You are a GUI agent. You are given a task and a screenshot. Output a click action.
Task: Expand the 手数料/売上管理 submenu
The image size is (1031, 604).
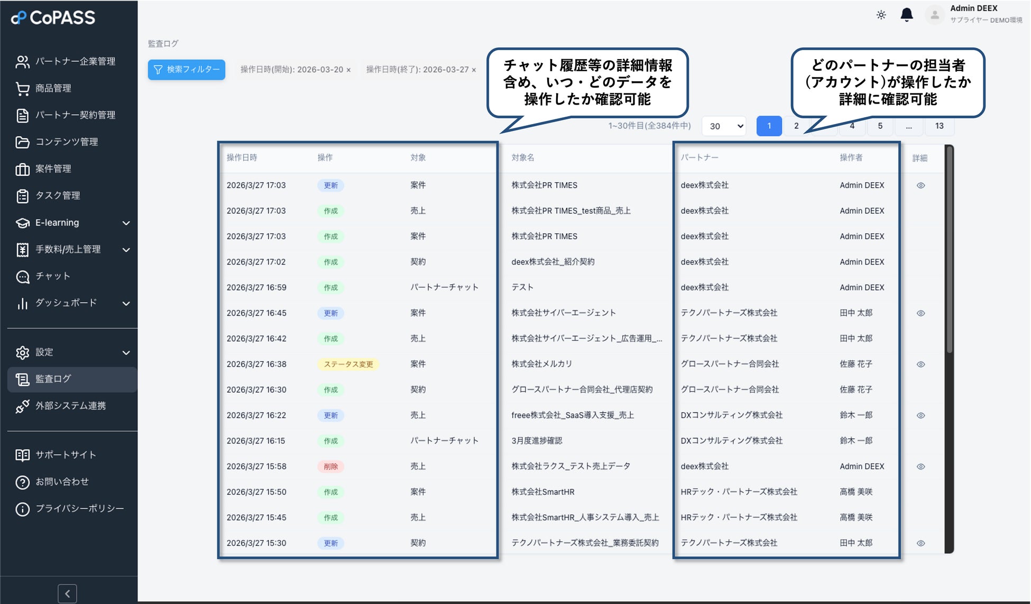pos(126,250)
